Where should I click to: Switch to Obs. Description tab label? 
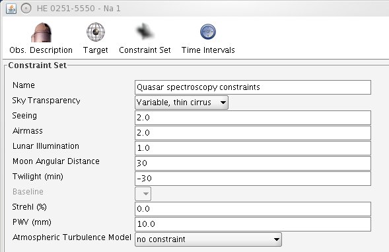41,50
